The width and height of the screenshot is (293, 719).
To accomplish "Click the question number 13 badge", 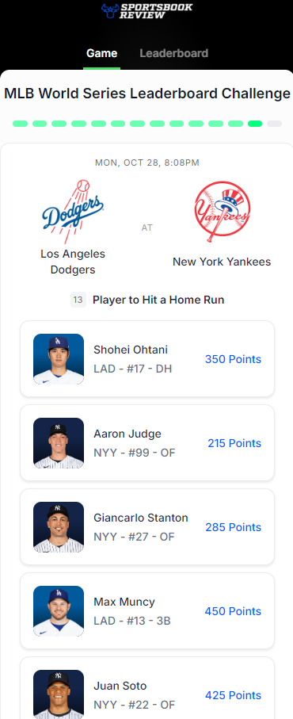I will (x=78, y=300).
